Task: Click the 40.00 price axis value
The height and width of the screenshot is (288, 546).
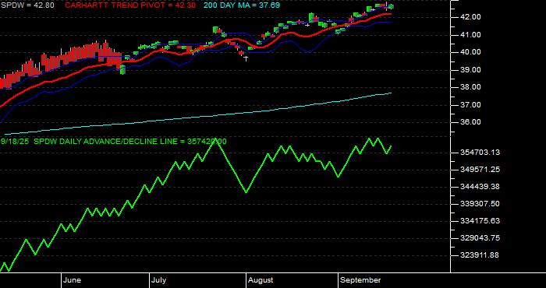Action: [471, 52]
